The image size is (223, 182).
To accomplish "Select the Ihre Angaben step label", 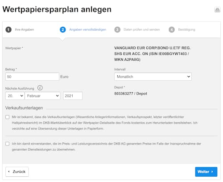I will click(x=25, y=29).
